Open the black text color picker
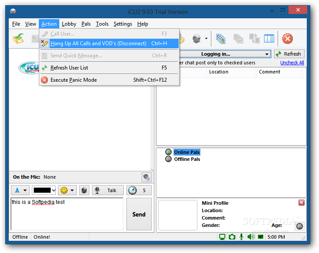319x253 pixels. [x=44, y=190]
